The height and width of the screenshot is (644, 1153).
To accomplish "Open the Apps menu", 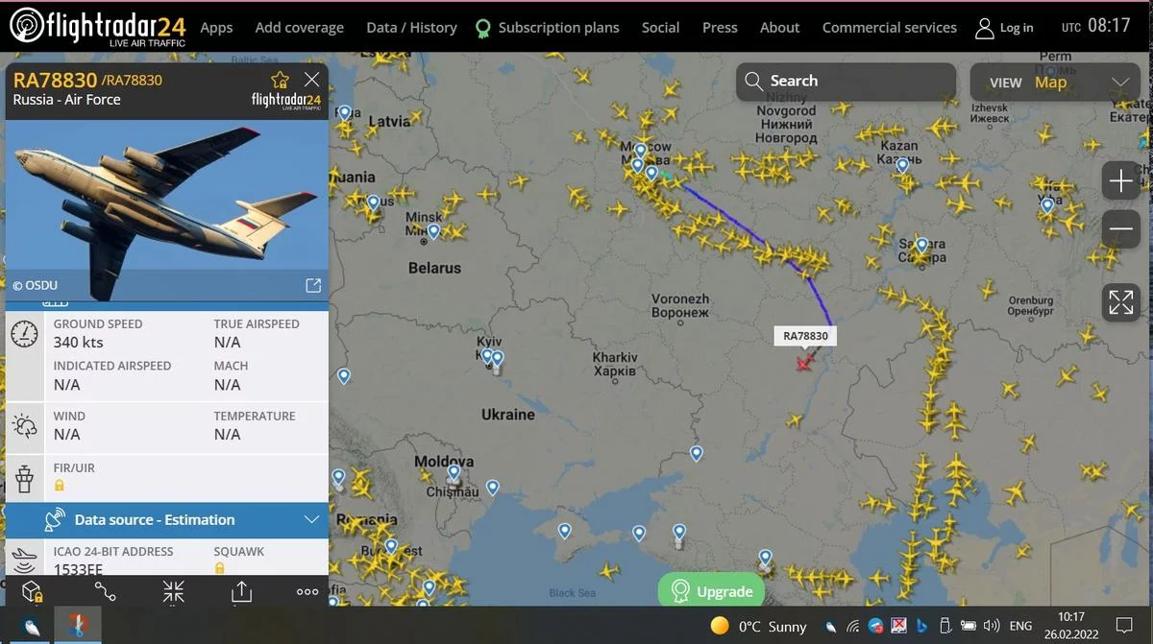I will coord(216,27).
